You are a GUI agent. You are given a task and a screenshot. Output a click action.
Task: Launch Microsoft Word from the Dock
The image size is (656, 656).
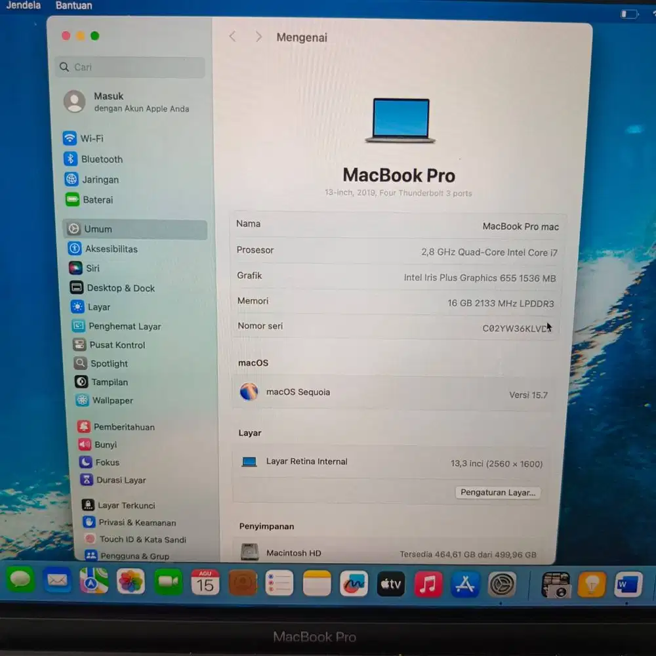coord(628,584)
